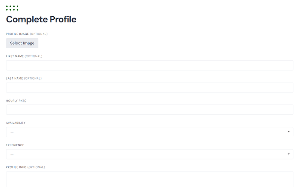Click the Last Name label text

(14, 78)
